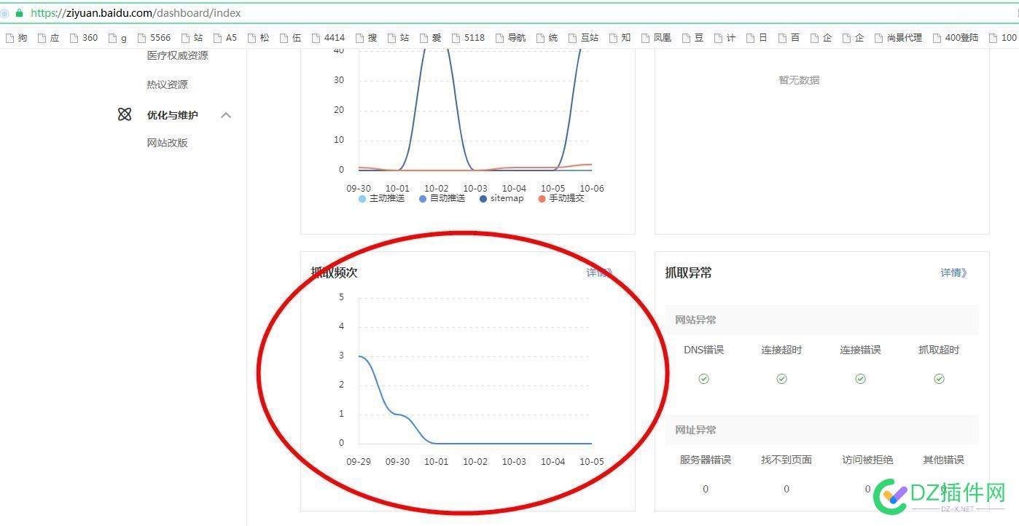1019x526 pixels.
Task: Toggle the sitemap legend series
Action: 501,198
